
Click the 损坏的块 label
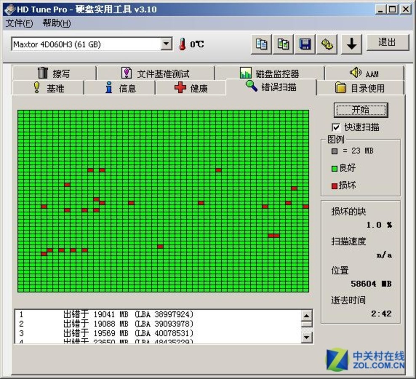[x=349, y=211]
